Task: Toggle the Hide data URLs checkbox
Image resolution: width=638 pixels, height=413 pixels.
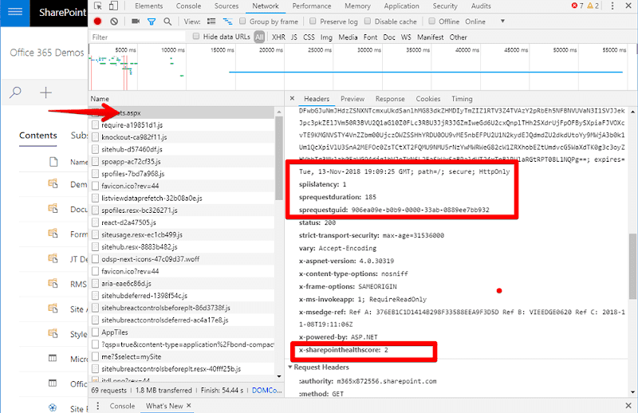Action: pyautogui.click(x=196, y=37)
